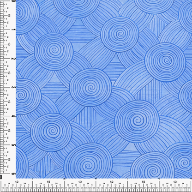Image resolution: width=192 pixels, height=192 pixels.
Task: Click the spiral cut off at the top-left corner
Action: click(x=18, y=12)
